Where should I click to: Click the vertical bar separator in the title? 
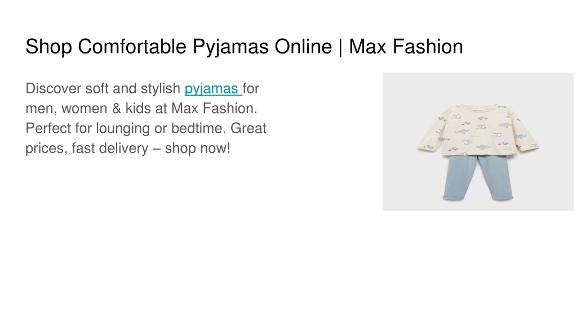pyautogui.click(x=340, y=47)
